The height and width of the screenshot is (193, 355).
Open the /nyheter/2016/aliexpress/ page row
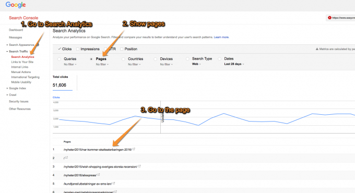pos(80,175)
